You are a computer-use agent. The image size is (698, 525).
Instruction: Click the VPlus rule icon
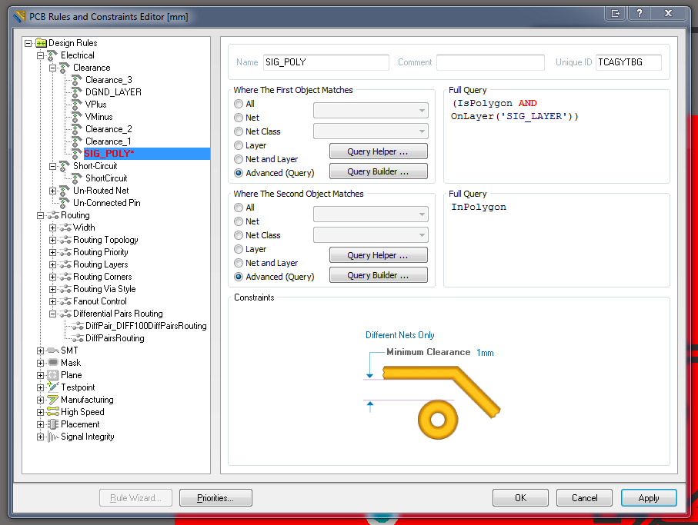point(77,105)
